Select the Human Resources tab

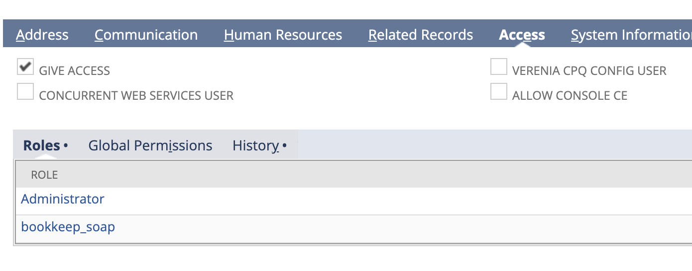[283, 35]
